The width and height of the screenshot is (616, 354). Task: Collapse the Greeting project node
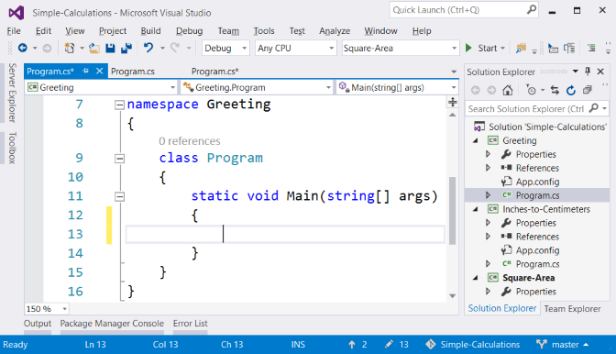tap(476, 140)
